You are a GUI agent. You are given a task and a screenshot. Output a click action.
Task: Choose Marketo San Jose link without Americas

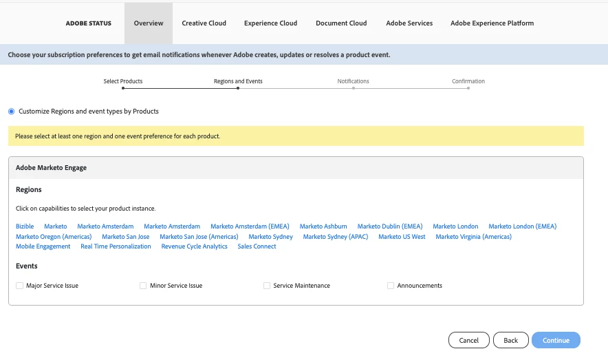126,237
